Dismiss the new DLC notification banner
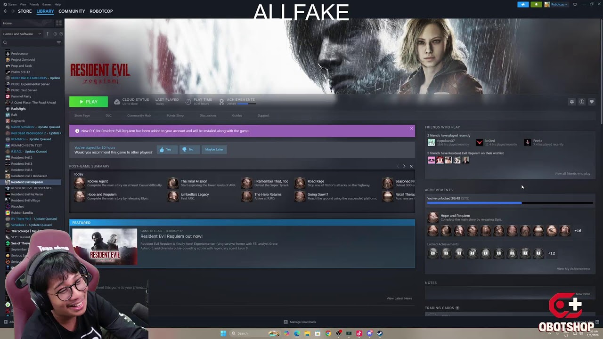This screenshot has width=603, height=339. [411, 128]
